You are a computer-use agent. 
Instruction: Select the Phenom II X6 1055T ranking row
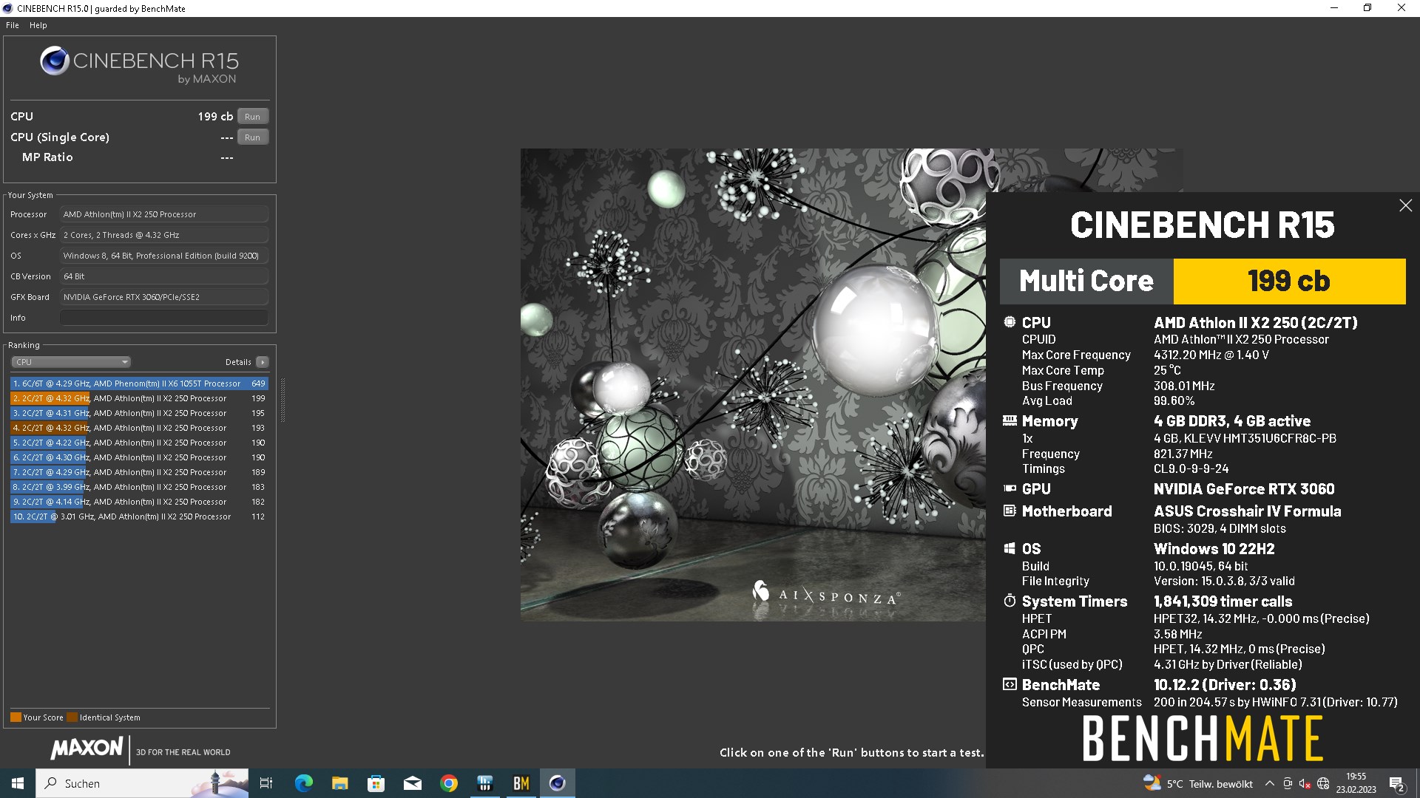tap(139, 383)
